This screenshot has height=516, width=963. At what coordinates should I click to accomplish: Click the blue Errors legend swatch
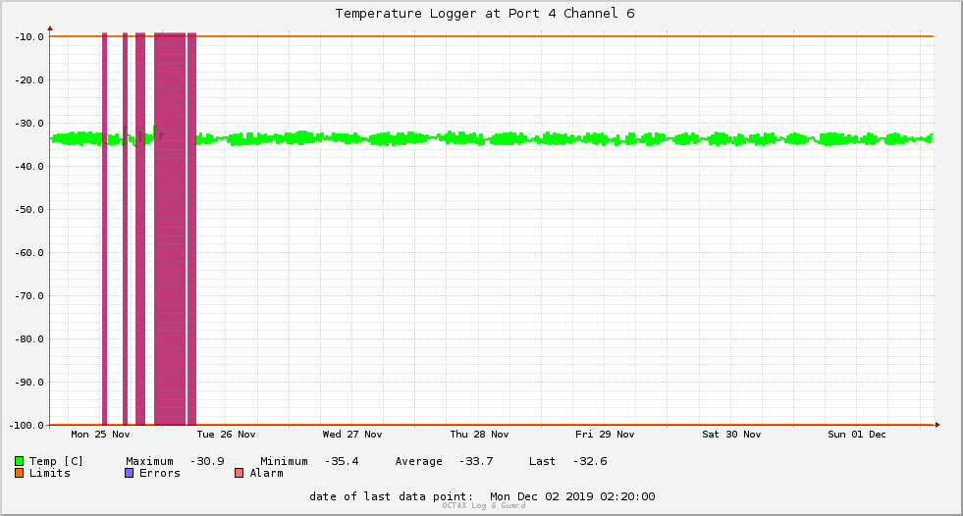click(129, 473)
